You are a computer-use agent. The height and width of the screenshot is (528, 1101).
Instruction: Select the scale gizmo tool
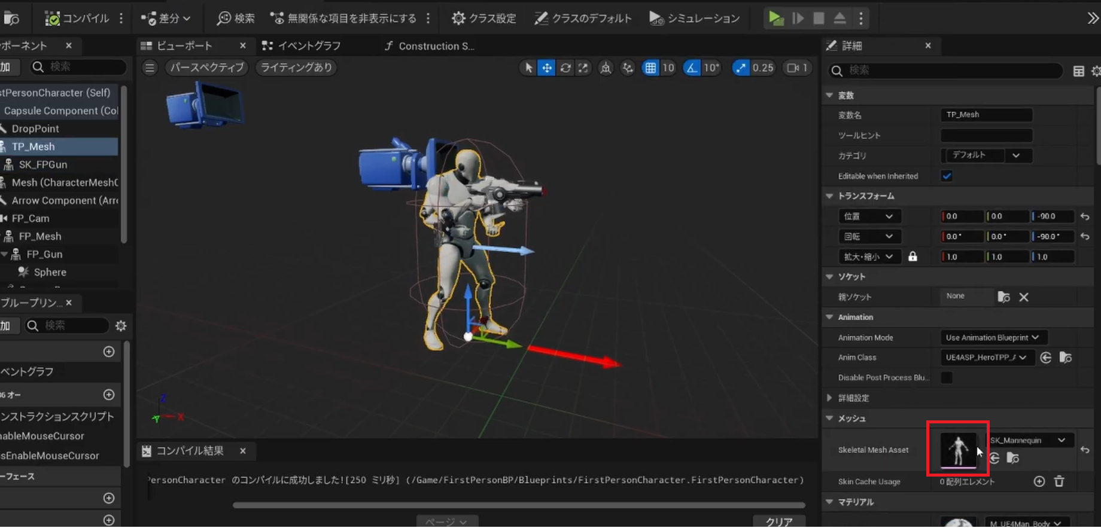pyautogui.click(x=583, y=68)
